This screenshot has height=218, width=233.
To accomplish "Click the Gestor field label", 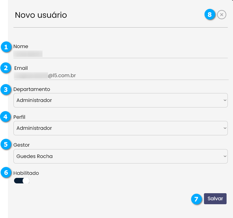I will pyautogui.click(x=22, y=145).
